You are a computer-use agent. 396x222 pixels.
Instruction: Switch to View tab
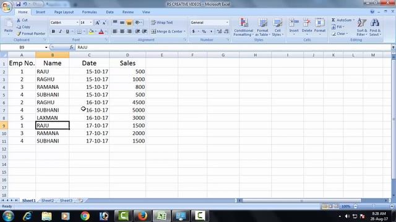[146, 12]
